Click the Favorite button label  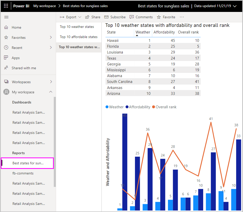[169, 17]
